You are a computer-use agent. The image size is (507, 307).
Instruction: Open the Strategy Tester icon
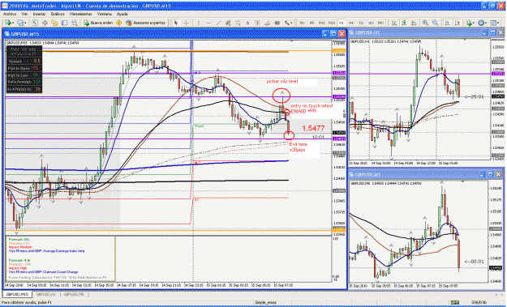pos(75,23)
